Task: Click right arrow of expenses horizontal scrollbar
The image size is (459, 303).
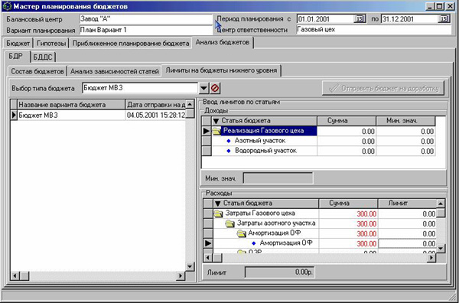Action: tap(431, 258)
